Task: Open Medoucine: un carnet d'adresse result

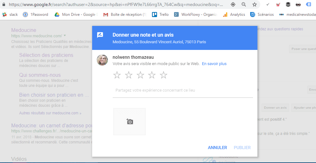Action: (x=52, y=126)
